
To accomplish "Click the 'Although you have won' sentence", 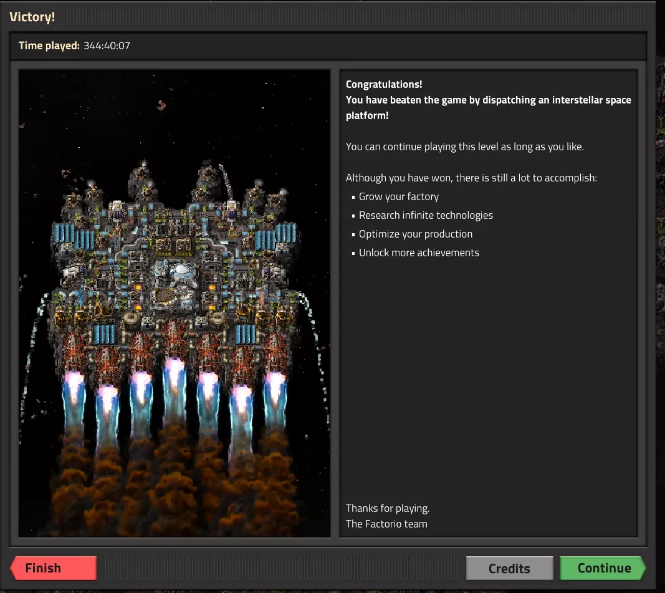I will point(471,178).
